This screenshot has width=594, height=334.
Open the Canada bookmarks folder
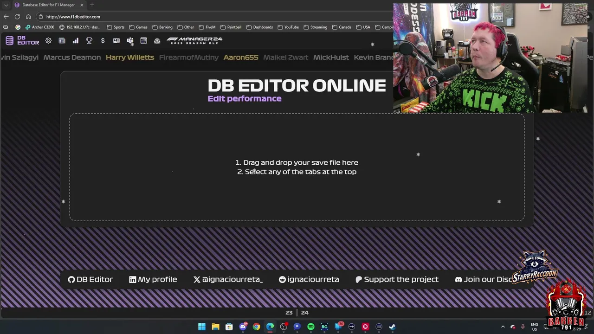(x=342, y=27)
